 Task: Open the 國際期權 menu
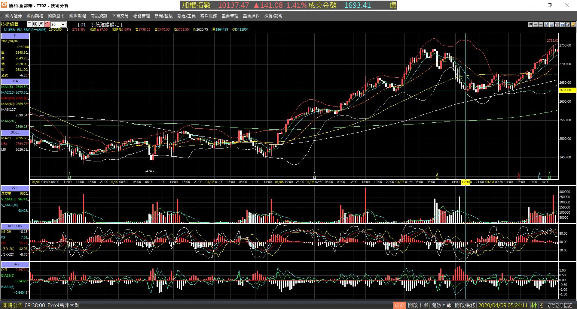click(78, 16)
